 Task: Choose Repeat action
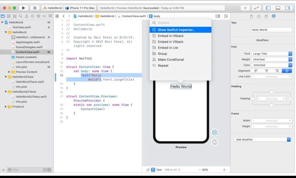tap(181, 66)
